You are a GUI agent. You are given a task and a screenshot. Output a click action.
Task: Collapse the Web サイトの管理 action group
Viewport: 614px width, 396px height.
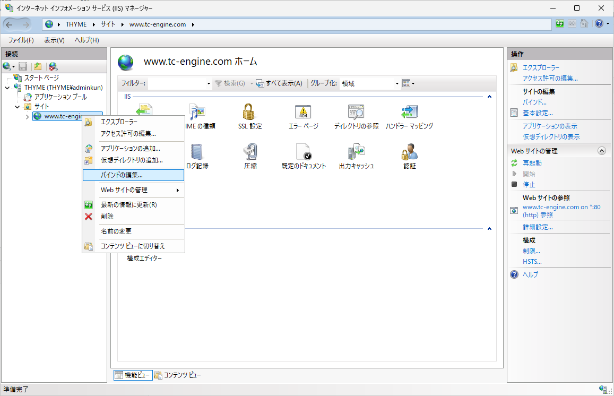pyautogui.click(x=601, y=151)
